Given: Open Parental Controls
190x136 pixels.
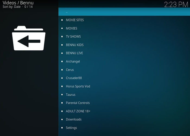Looking at the screenshot, I should tap(124, 103).
